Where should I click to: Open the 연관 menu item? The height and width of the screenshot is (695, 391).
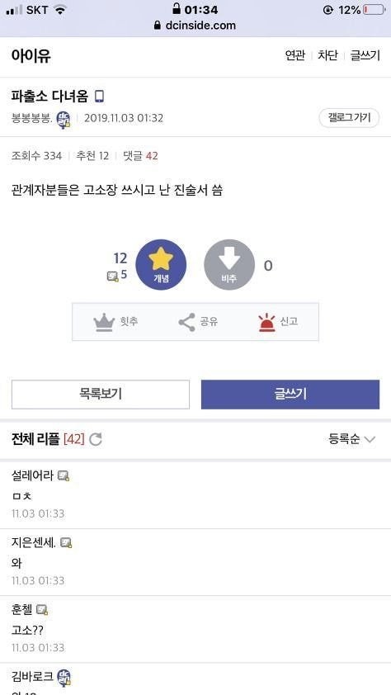295,55
